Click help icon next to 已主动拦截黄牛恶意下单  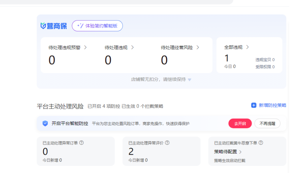click(261, 143)
